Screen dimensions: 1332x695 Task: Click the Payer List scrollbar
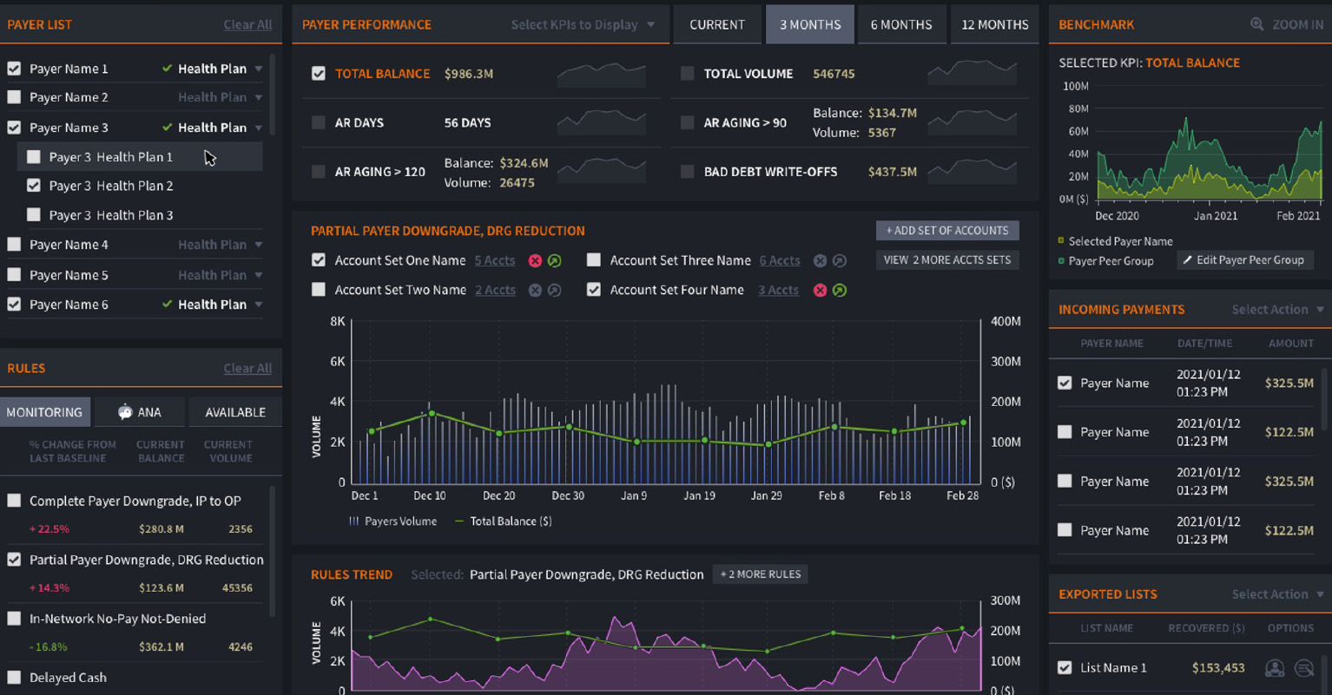click(x=273, y=95)
